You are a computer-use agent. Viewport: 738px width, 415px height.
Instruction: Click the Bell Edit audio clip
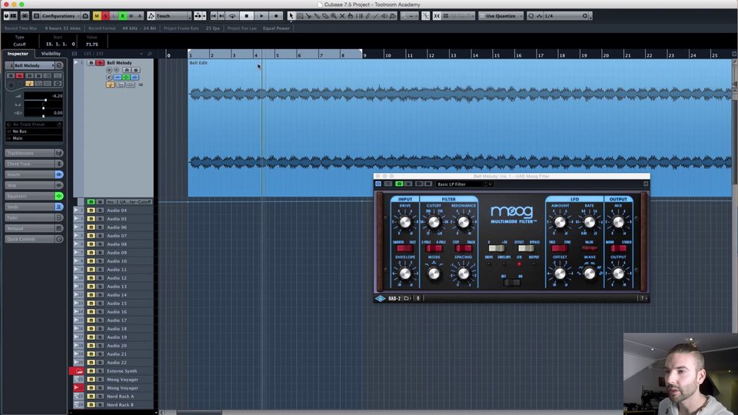point(460,128)
